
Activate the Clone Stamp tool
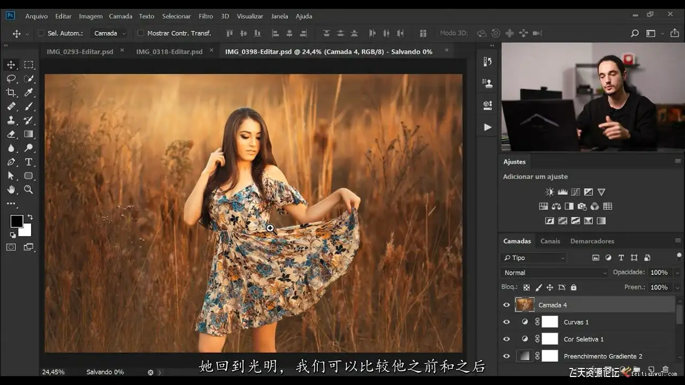coord(11,120)
